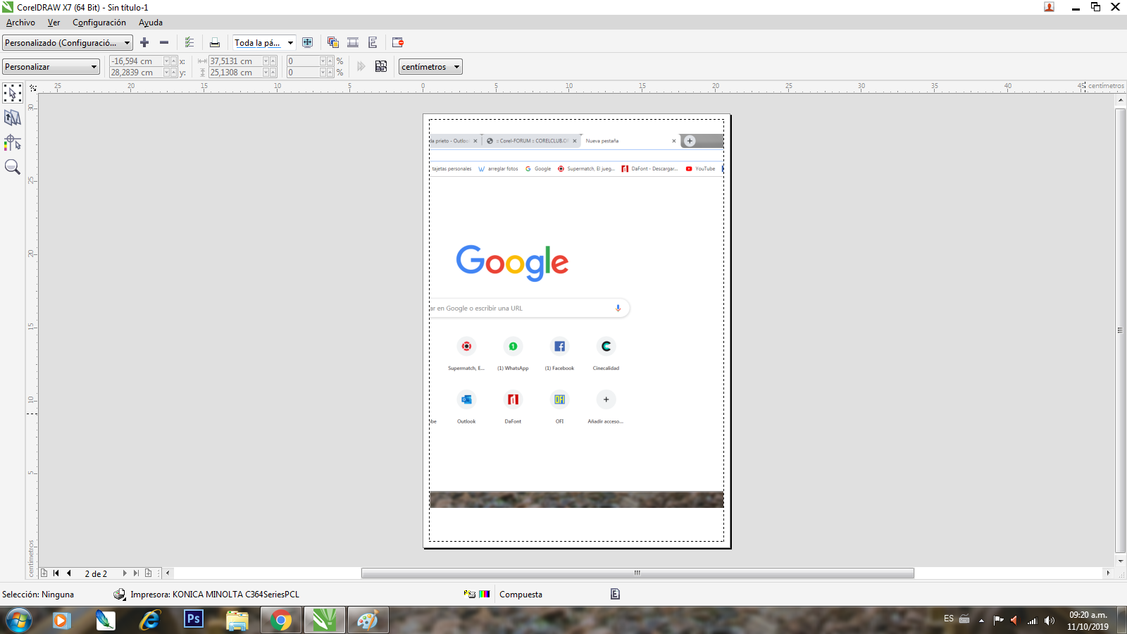The image size is (1127, 634).
Task: Click add-page icon left of navigator
Action: (44, 573)
